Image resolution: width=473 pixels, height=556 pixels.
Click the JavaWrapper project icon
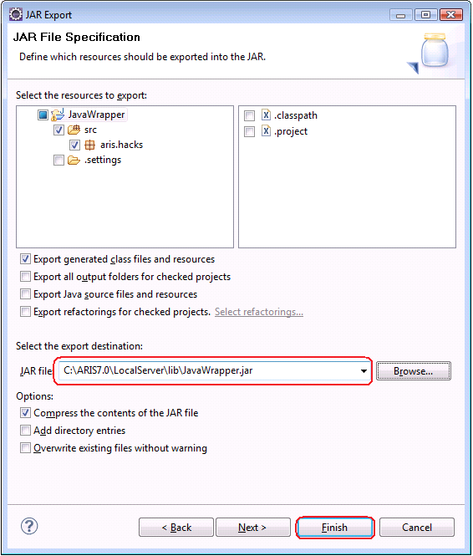click(58, 115)
